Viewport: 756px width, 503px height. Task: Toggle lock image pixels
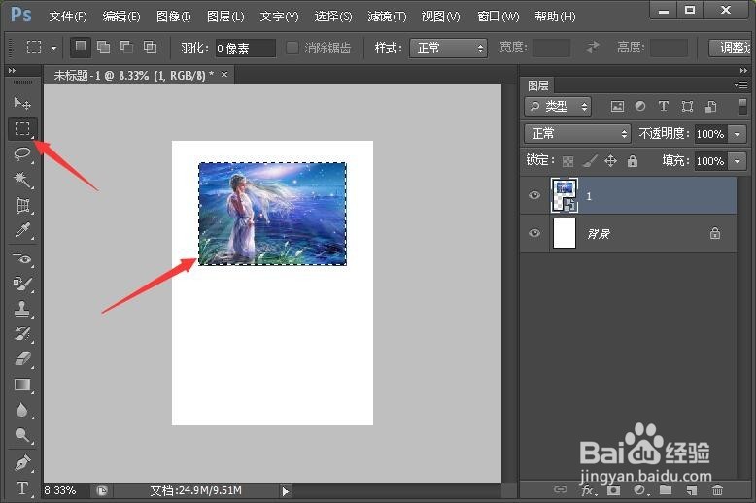coord(590,161)
